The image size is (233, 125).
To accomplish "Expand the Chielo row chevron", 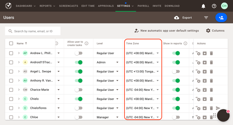I will point(19,99).
